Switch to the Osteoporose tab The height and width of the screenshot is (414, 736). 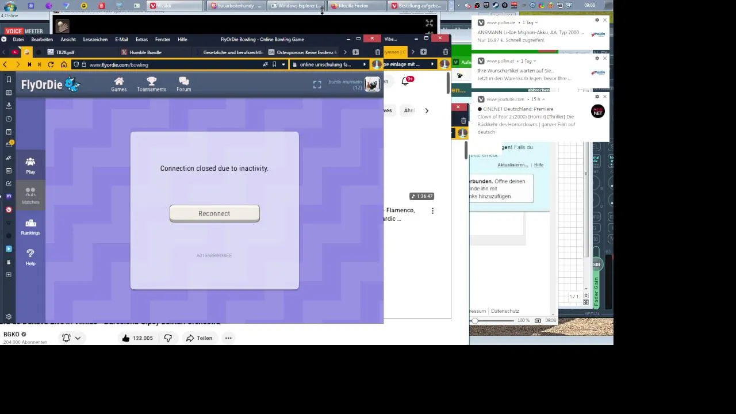coord(303,52)
